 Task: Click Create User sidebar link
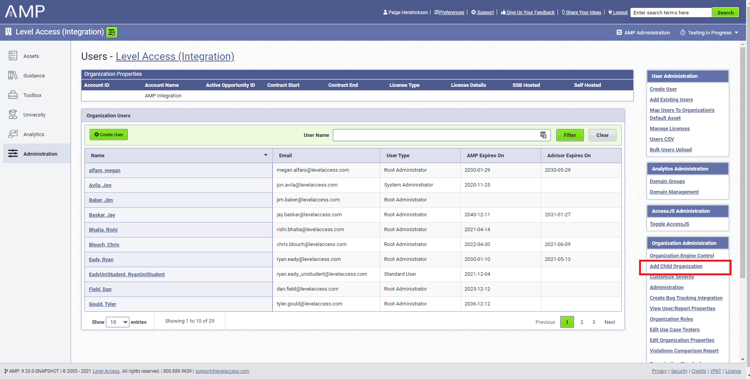click(x=663, y=89)
